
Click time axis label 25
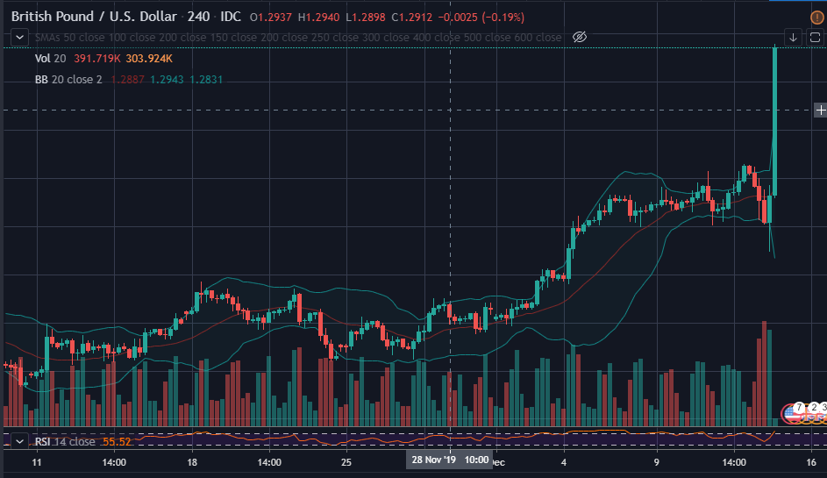(x=346, y=462)
